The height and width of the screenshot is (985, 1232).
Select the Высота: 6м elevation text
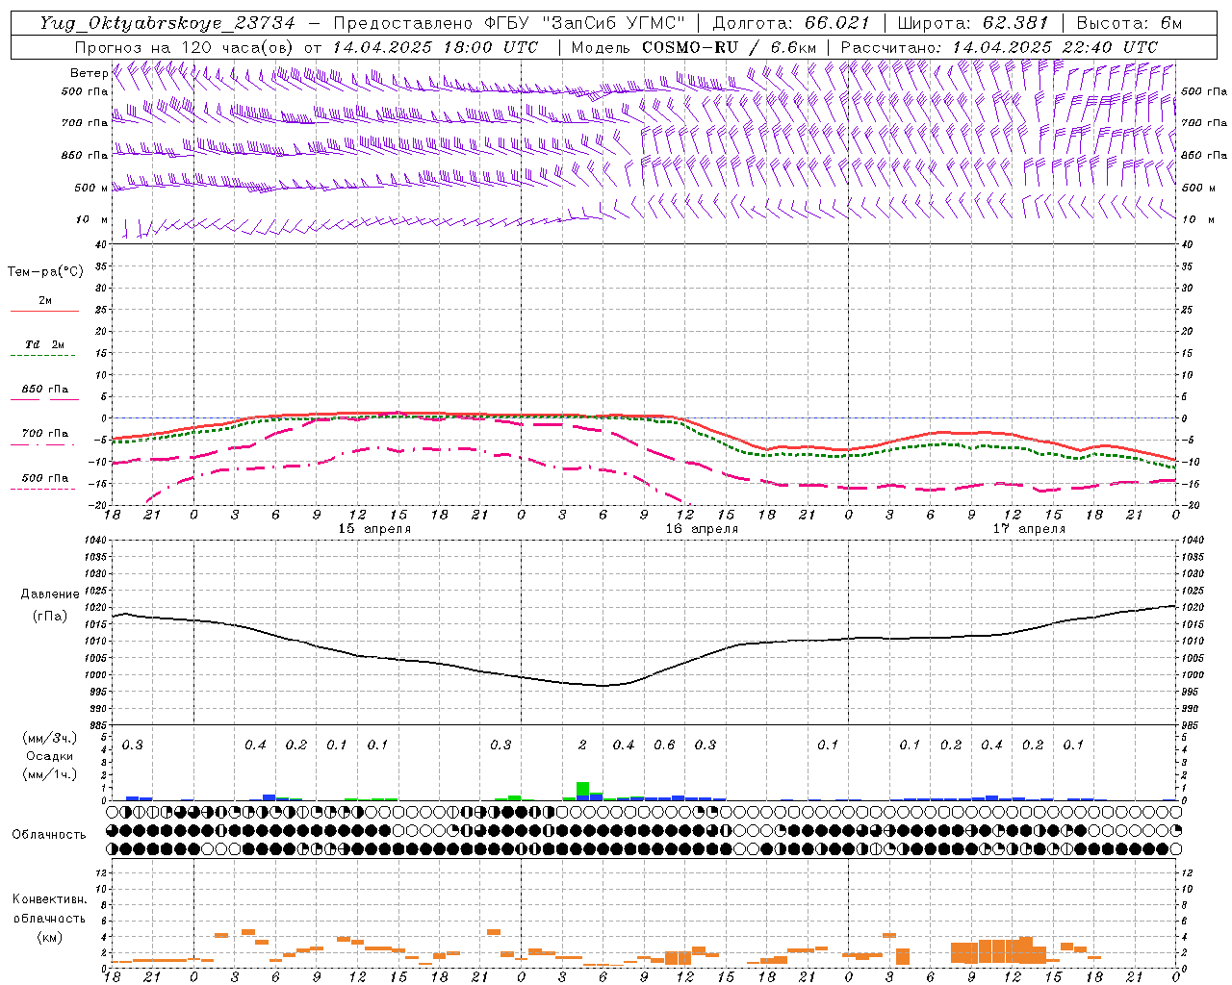[x=1129, y=23]
